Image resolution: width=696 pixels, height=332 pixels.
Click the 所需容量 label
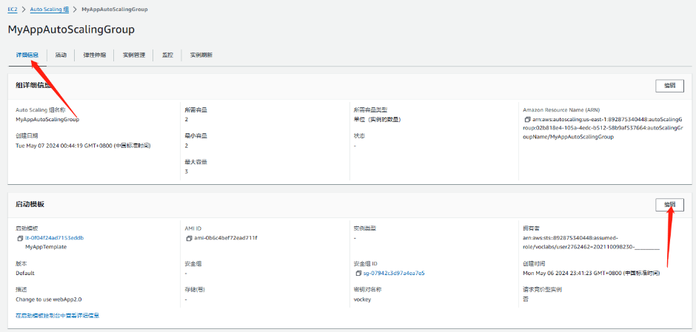[195, 110]
